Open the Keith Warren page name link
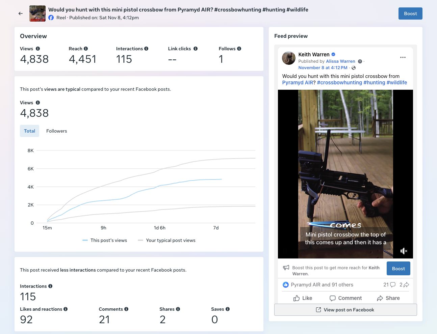The height and width of the screenshot is (334, 437). tap(314, 54)
